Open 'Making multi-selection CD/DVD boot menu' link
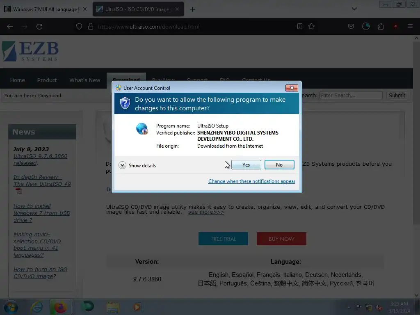This screenshot has height=315, width=420. click(x=37, y=245)
